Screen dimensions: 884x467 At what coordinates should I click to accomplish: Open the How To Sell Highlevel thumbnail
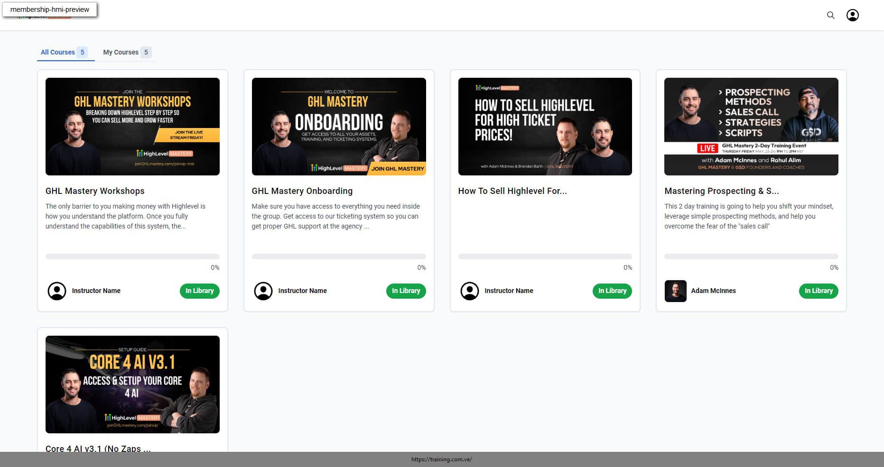[545, 127]
